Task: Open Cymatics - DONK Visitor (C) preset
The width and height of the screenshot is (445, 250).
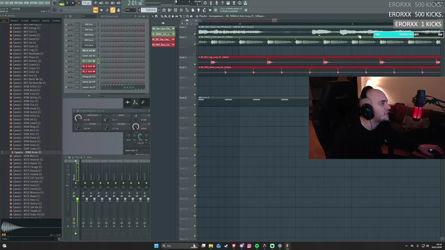Action: [x=28, y=152]
